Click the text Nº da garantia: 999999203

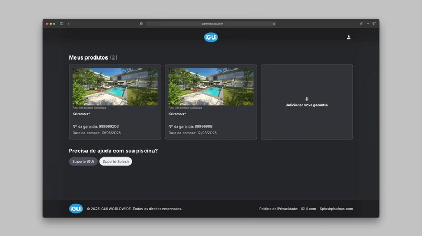[x=95, y=126]
